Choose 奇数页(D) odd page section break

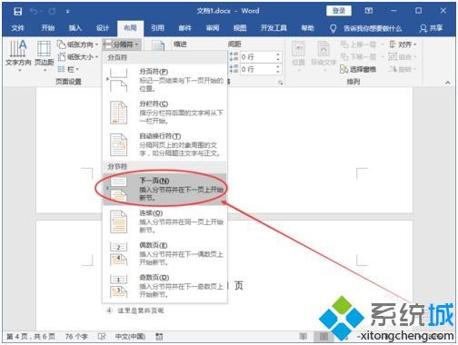point(164,286)
